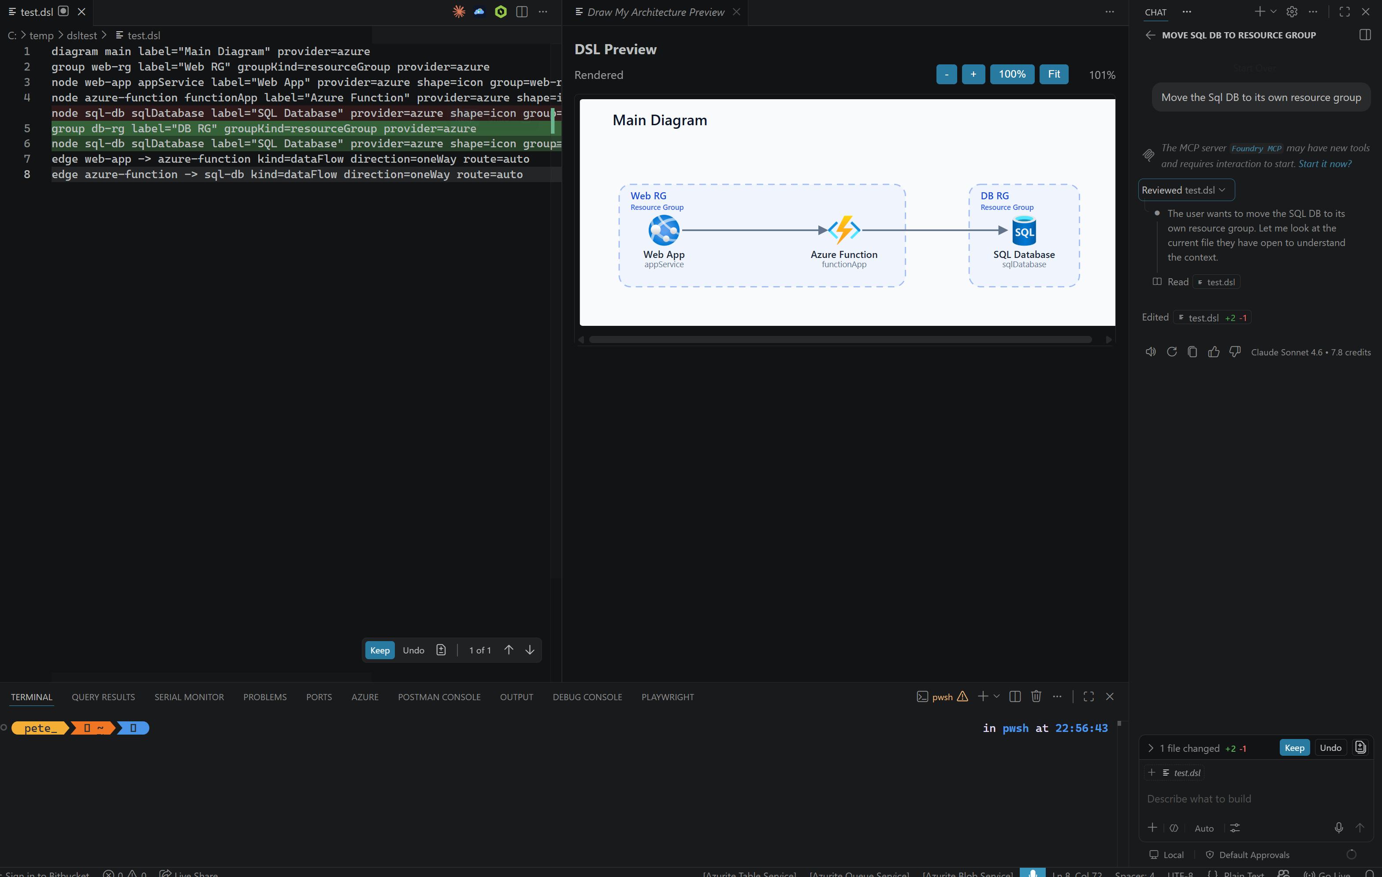Screen dimensions: 1382x877
Task: Open test.dsl chip next to Edited
Action: pos(1211,317)
